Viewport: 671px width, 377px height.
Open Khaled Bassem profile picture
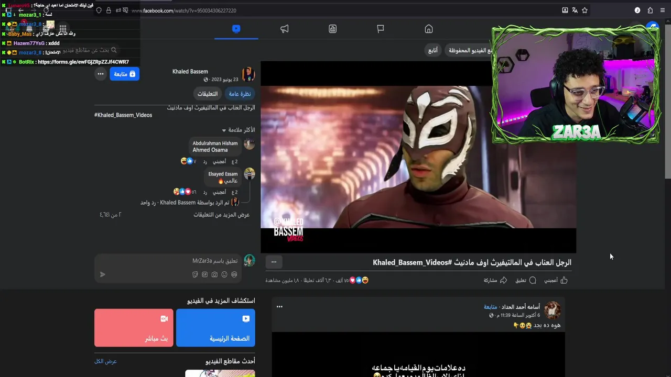pos(248,74)
